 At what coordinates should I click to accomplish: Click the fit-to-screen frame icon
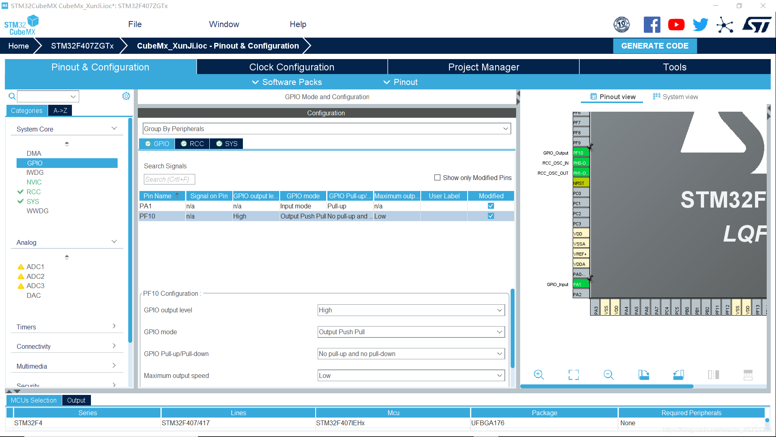tap(574, 375)
